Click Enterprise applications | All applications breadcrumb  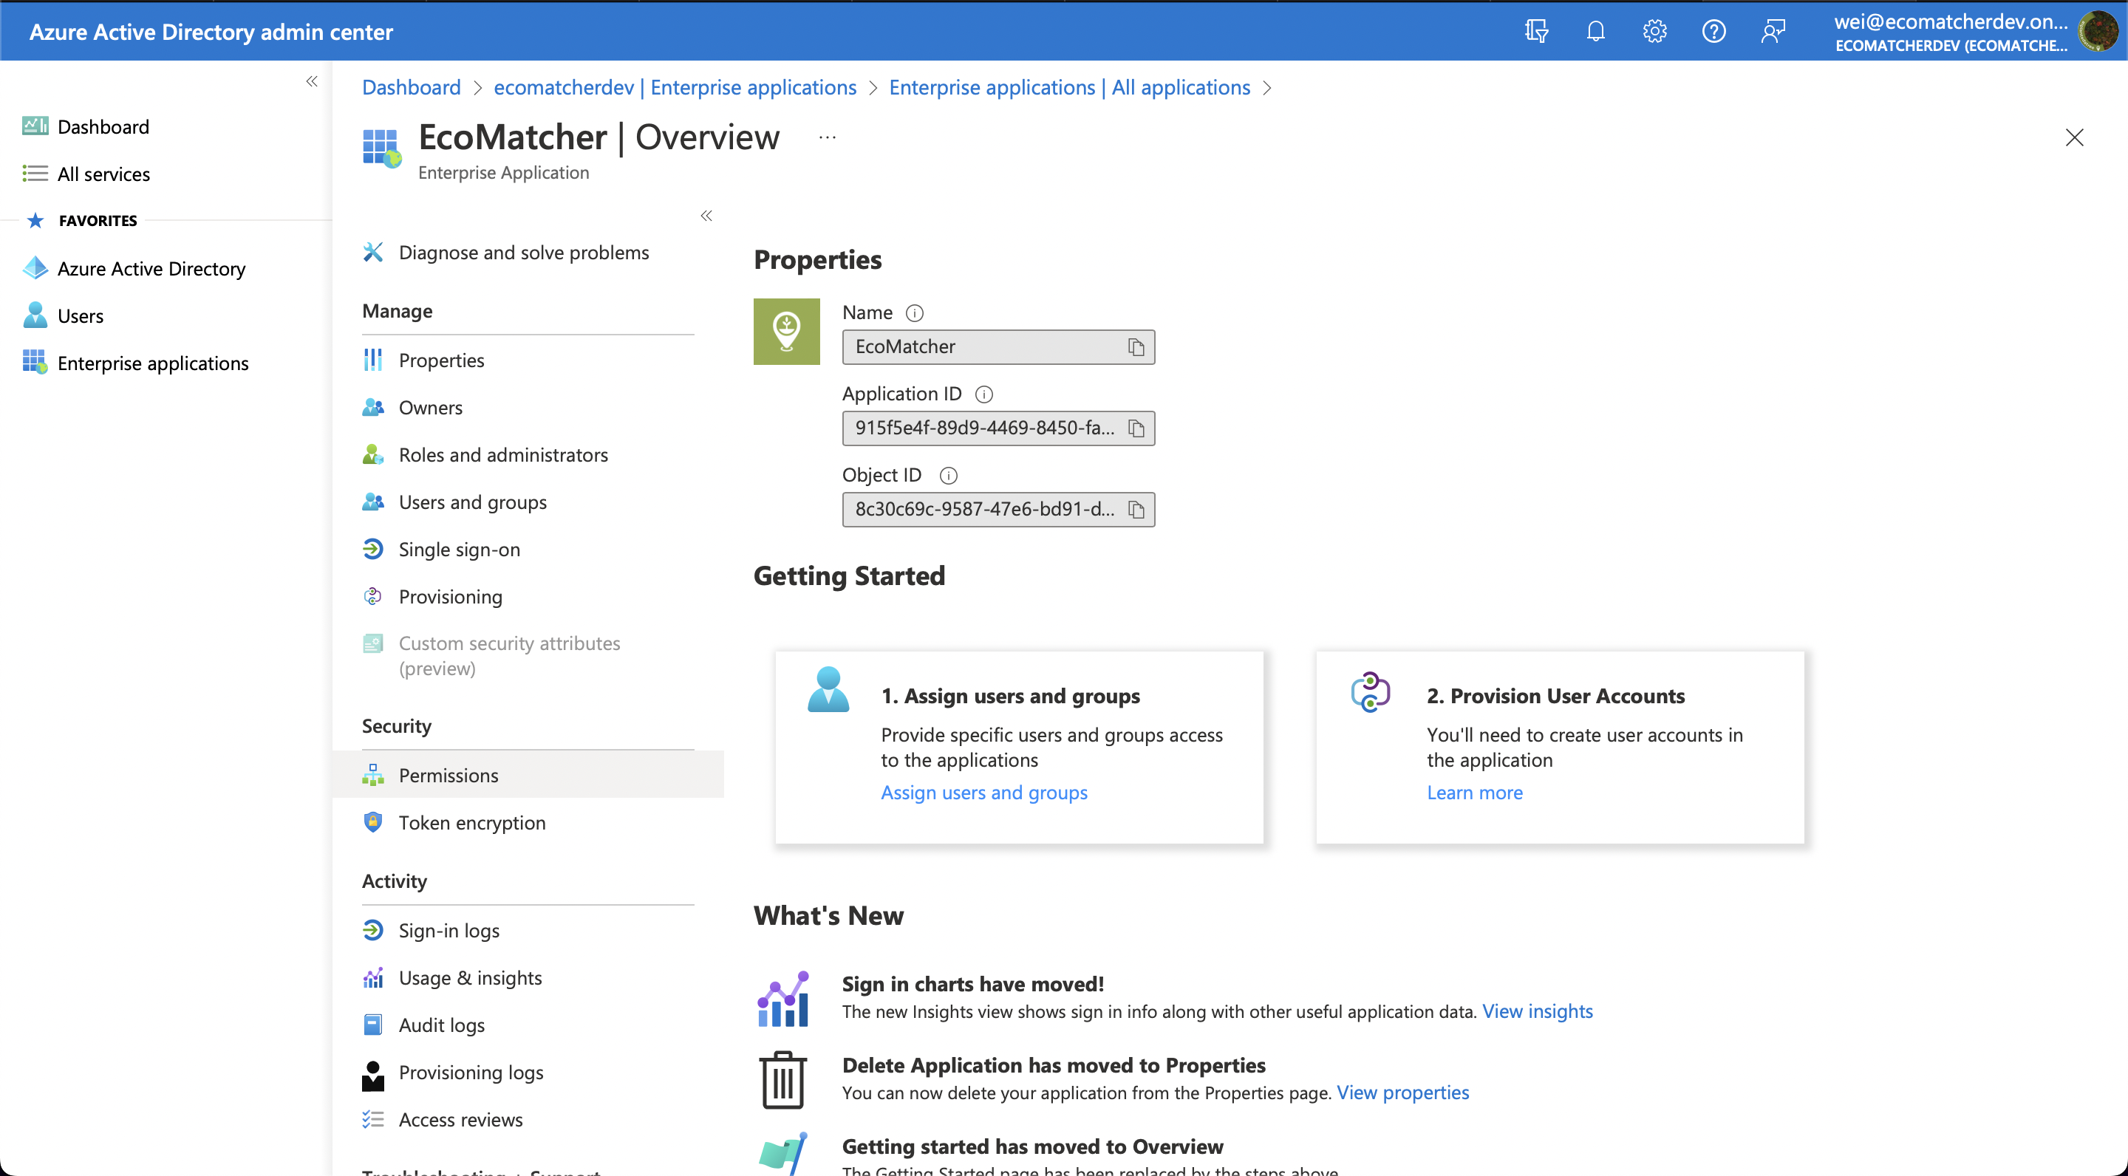pos(1070,88)
